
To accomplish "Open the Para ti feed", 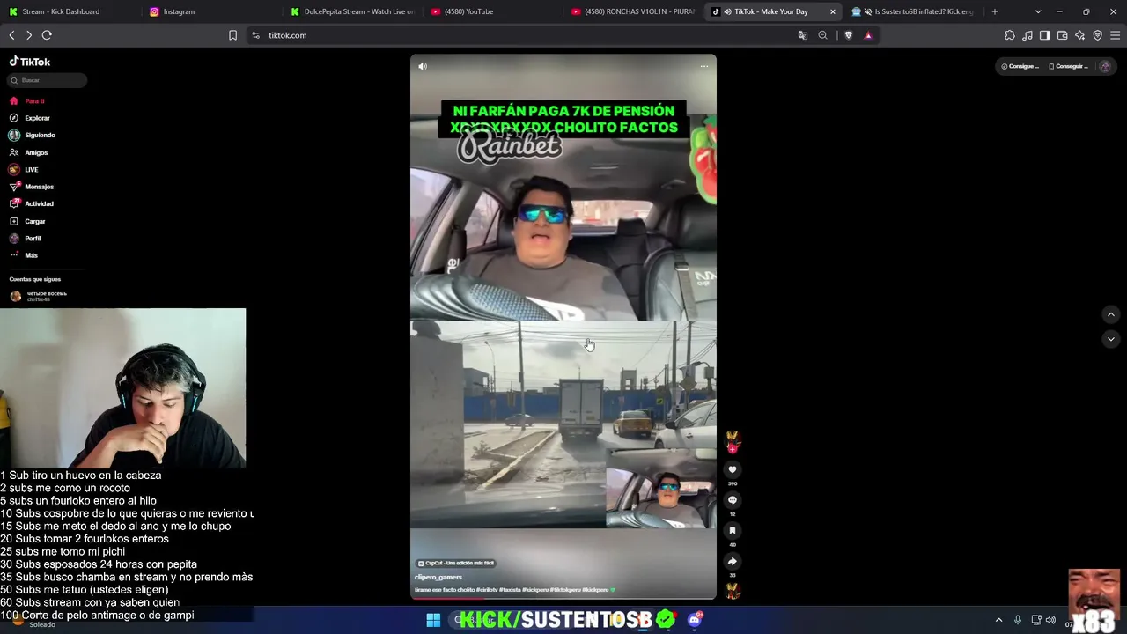I will click(x=27, y=101).
